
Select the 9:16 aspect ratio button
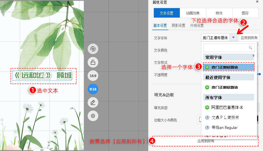[x=93, y=89]
